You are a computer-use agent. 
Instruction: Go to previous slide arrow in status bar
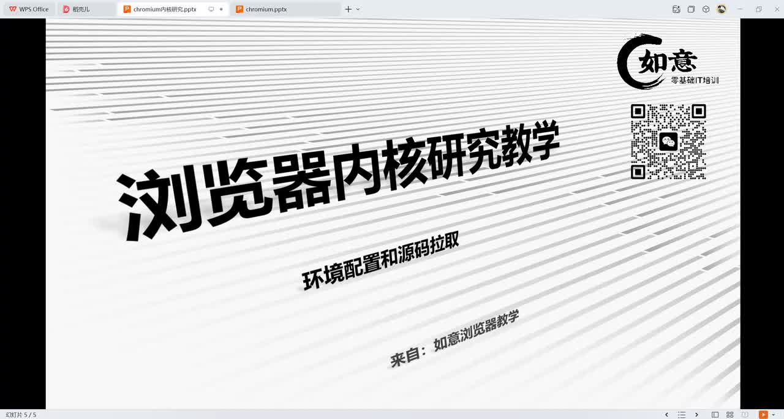pyautogui.click(x=666, y=415)
